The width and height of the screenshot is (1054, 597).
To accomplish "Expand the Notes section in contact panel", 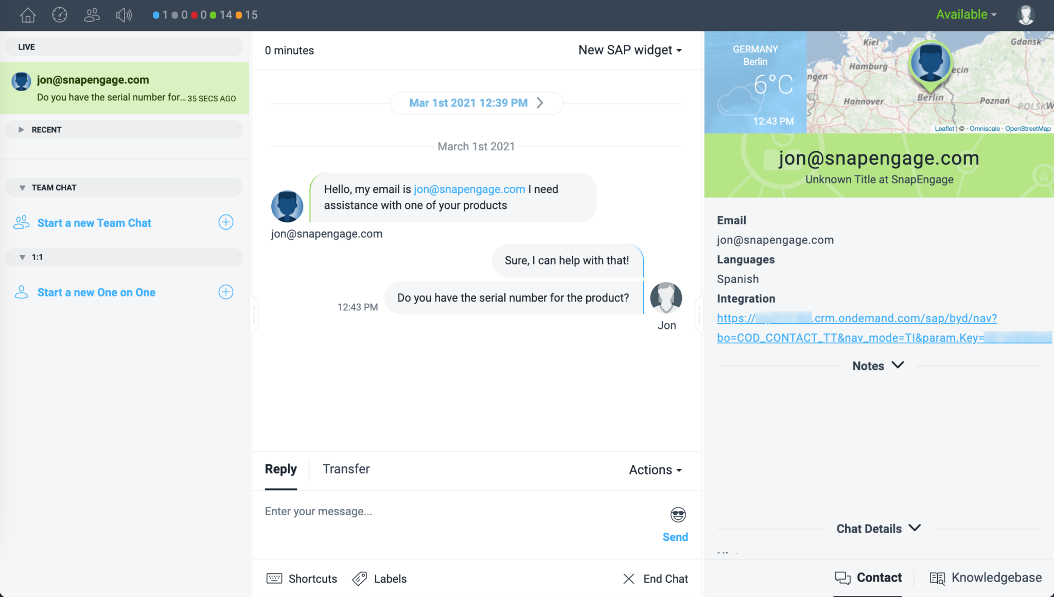I will pos(878,365).
